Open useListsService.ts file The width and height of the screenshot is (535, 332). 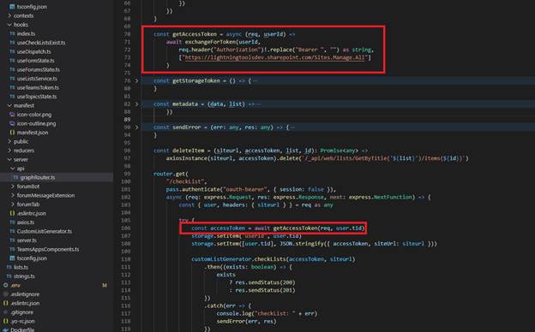37,79
